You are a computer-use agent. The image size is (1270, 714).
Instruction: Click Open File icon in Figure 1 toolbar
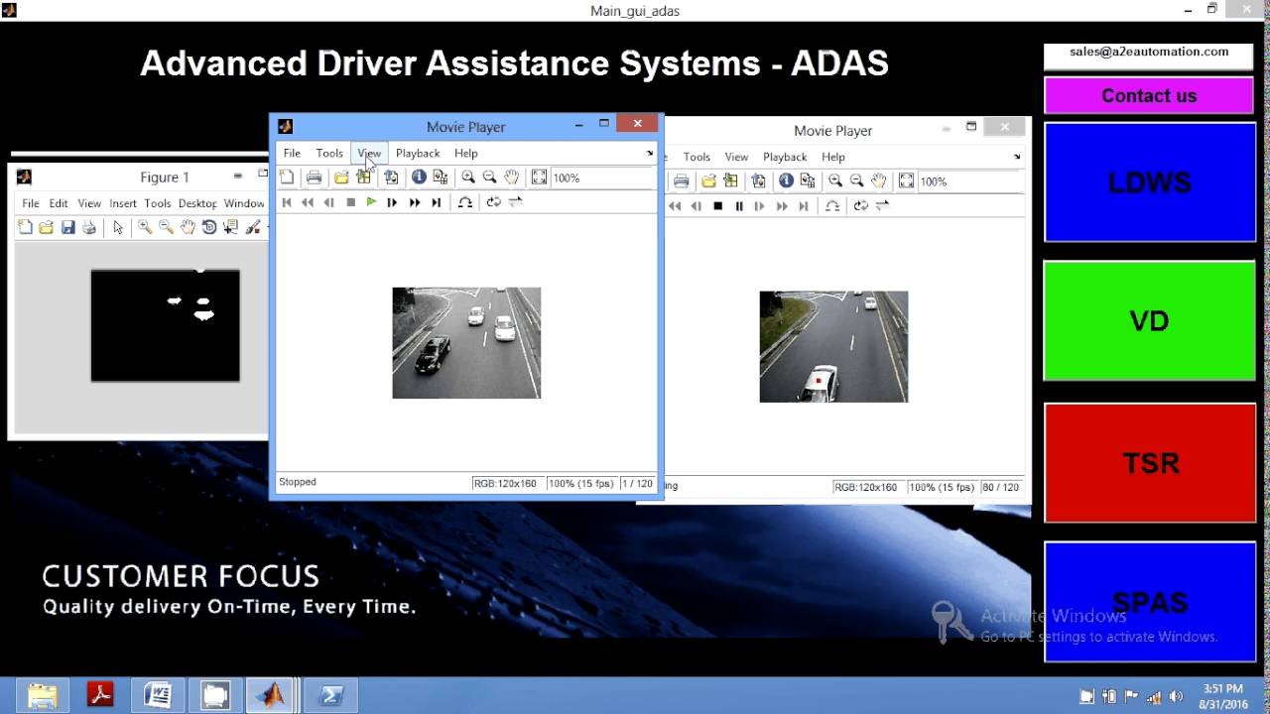pyautogui.click(x=47, y=227)
